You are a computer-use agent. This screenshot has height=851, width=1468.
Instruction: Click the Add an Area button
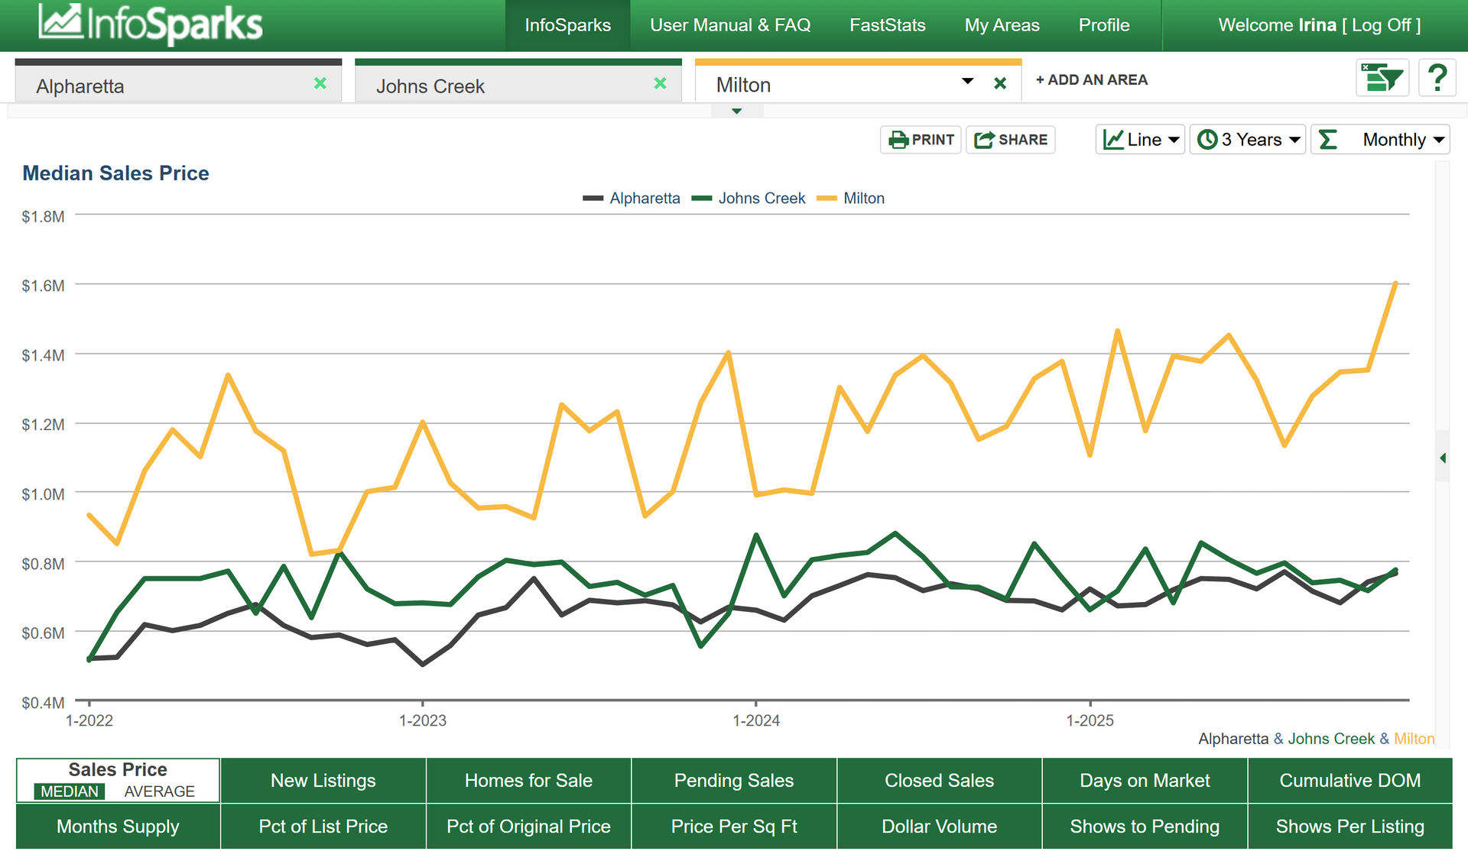[x=1091, y=79]
